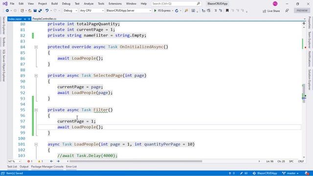The image size is (313, 176).
Task: Close the Index.razor tab
Action: [29, 19]
